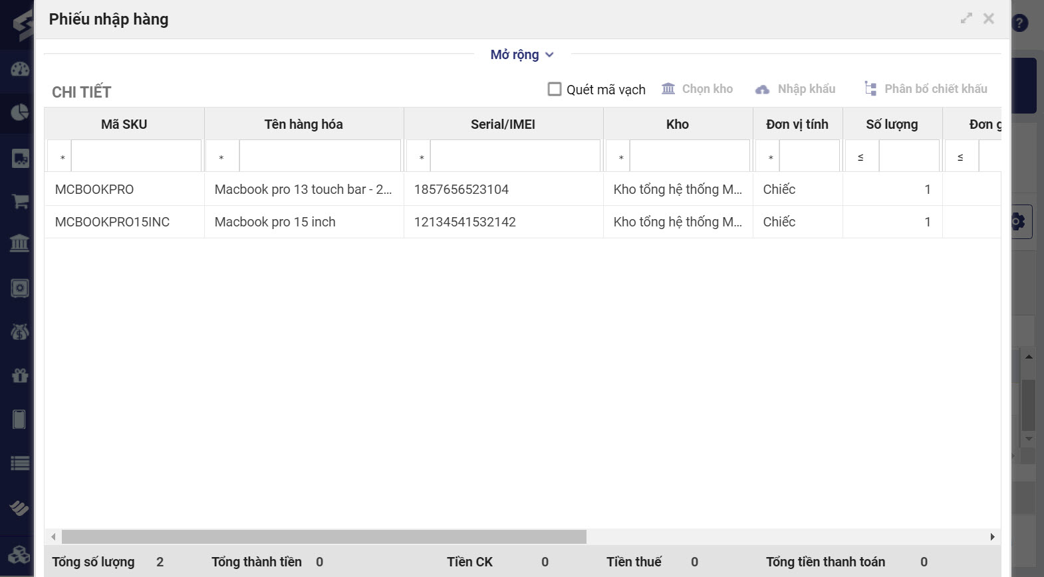1044x577 pixels.
Task: Sort by Tên hàng hóa column header
Action: (304, 124)
